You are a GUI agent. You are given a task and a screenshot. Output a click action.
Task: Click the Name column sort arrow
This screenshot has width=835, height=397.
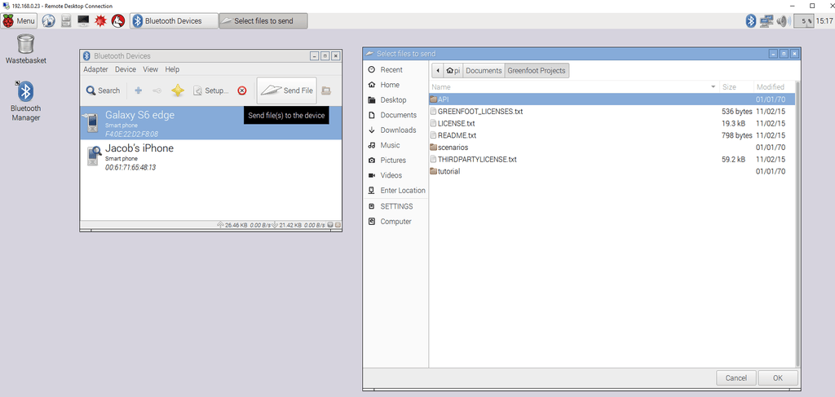coord(713,86)
